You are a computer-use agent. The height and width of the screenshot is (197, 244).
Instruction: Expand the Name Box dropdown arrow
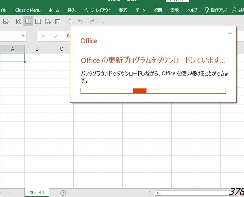[23, 36]
